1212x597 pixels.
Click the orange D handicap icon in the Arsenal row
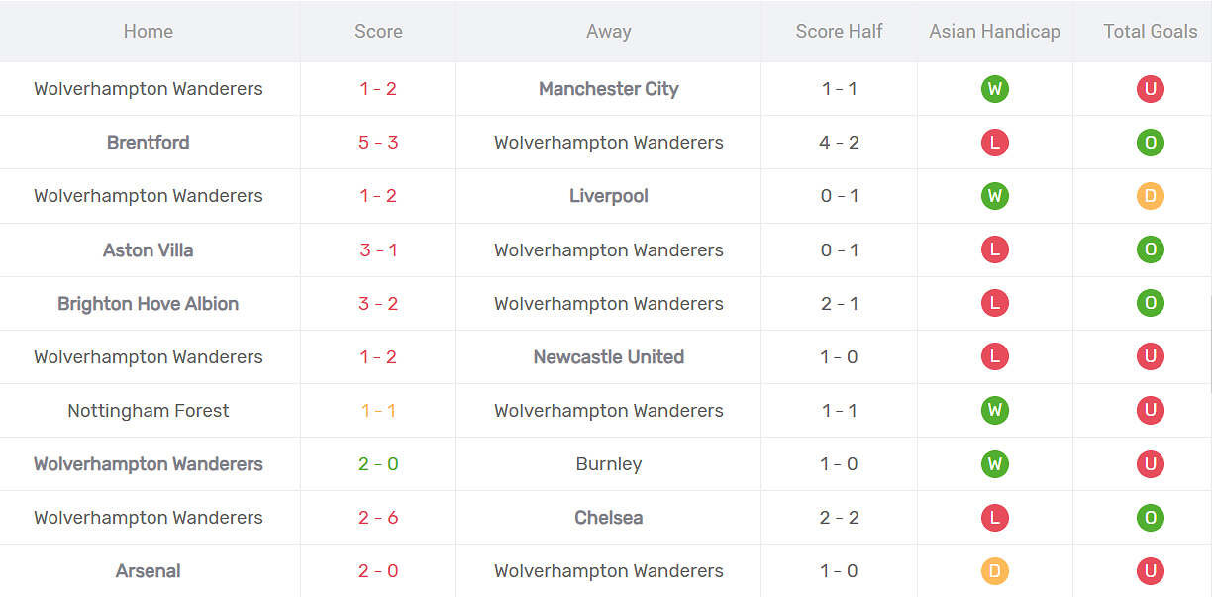tap(995, 571)
